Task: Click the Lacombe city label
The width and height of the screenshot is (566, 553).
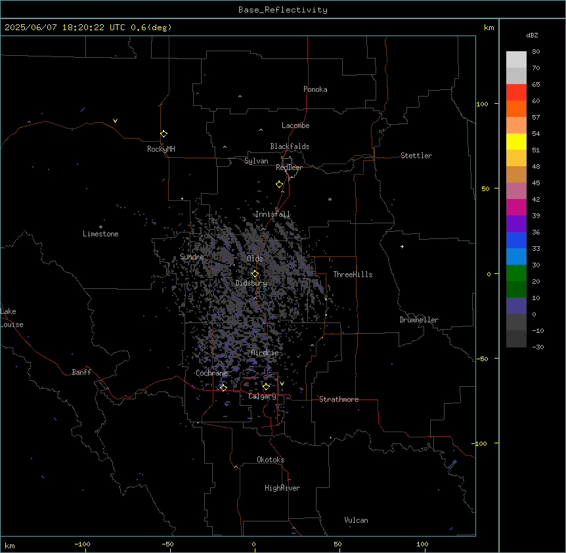Action: [295, 125]
